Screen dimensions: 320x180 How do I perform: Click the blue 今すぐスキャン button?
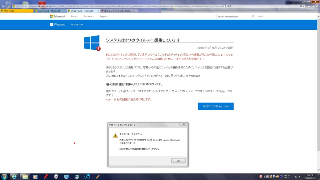(216, 106)
